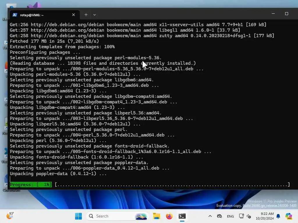This screenshot has height=223, width=298.
Task: Click the Terminal icon in the taskbar
Action: tap(182, 216)
